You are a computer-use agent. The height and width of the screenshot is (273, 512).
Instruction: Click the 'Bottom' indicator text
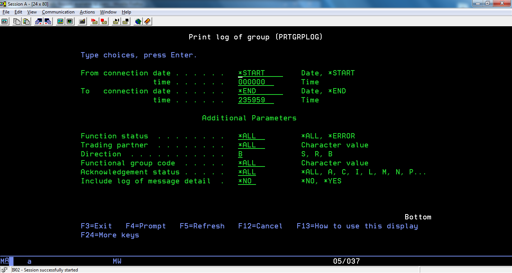click(418, 217)
